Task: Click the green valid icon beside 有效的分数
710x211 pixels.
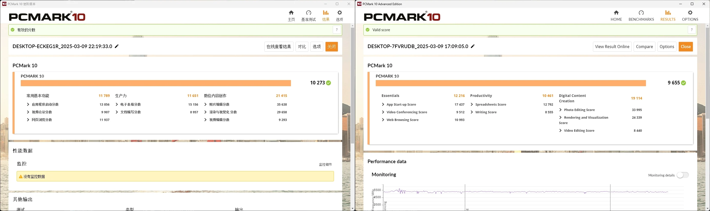Action: pos(13,30)
